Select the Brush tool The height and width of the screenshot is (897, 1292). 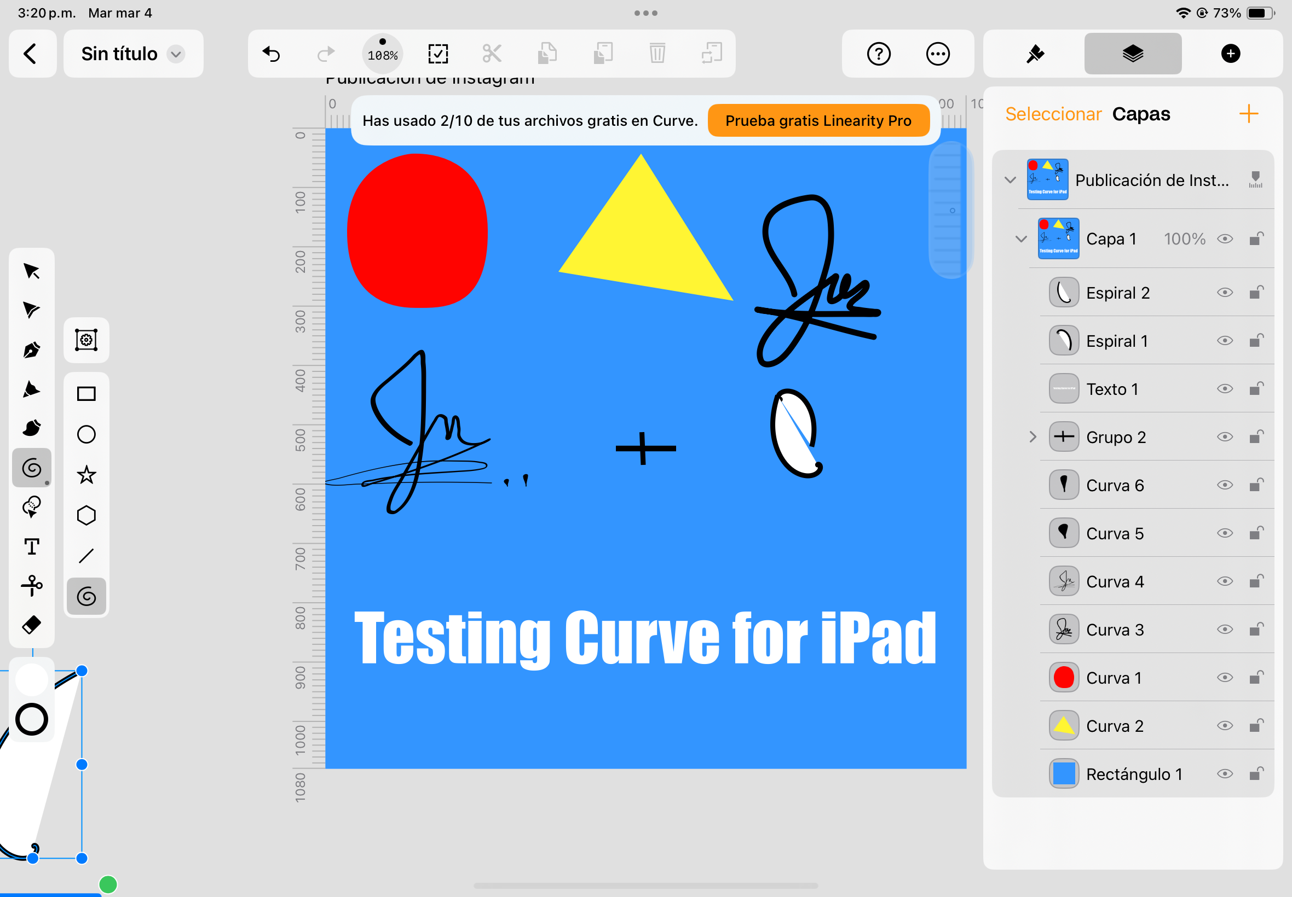pos(32,428)
